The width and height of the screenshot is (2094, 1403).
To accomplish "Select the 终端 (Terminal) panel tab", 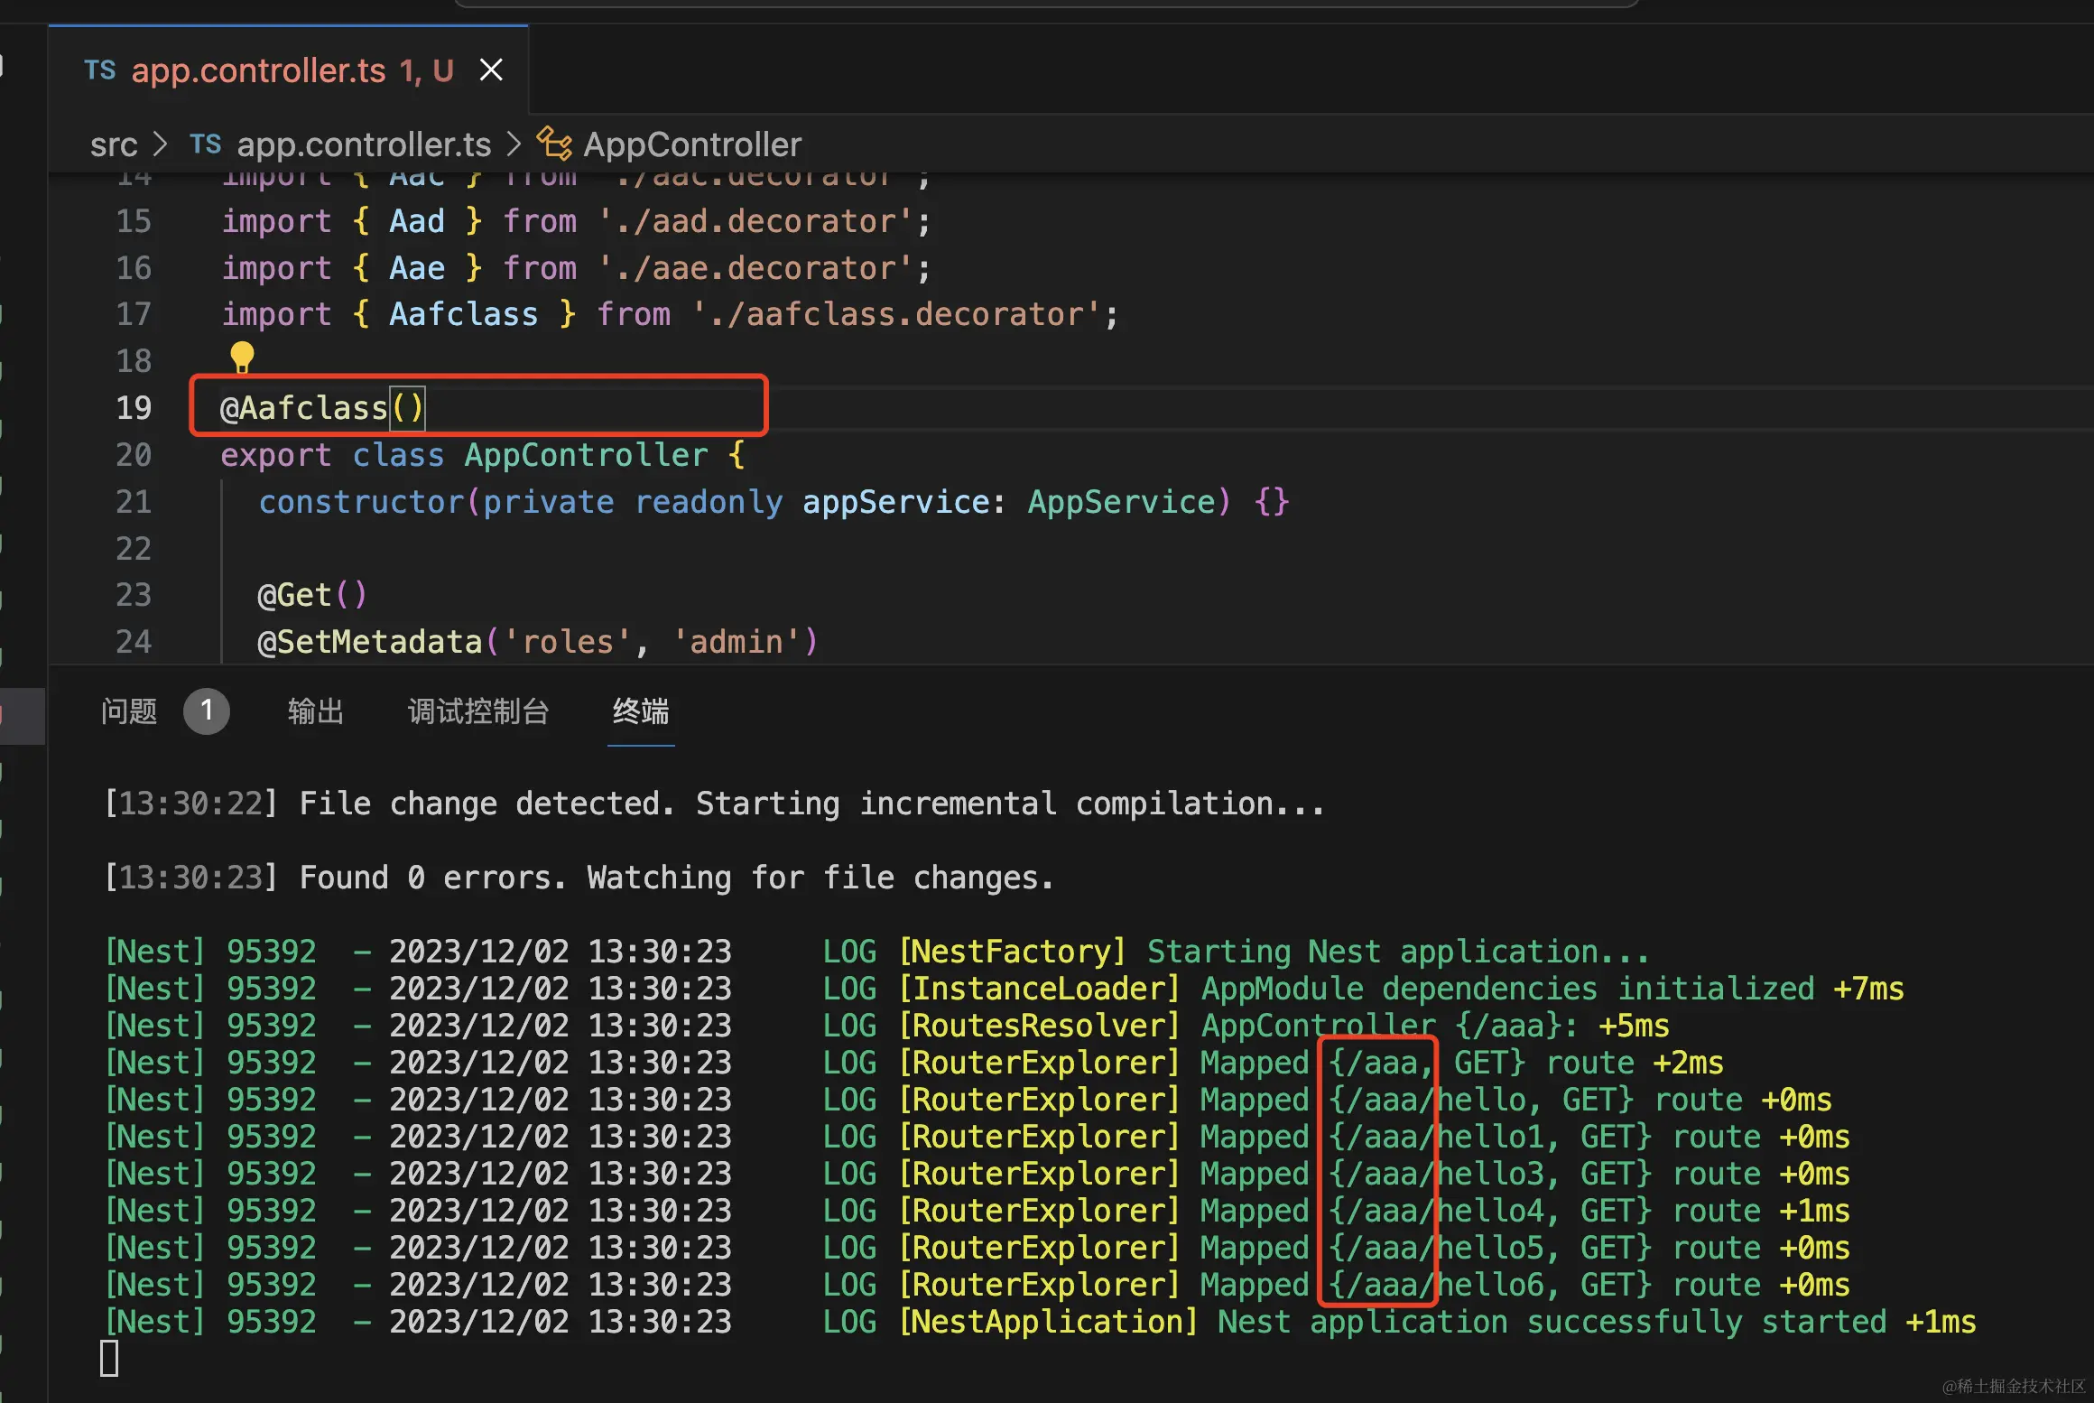I will [640, 711].
